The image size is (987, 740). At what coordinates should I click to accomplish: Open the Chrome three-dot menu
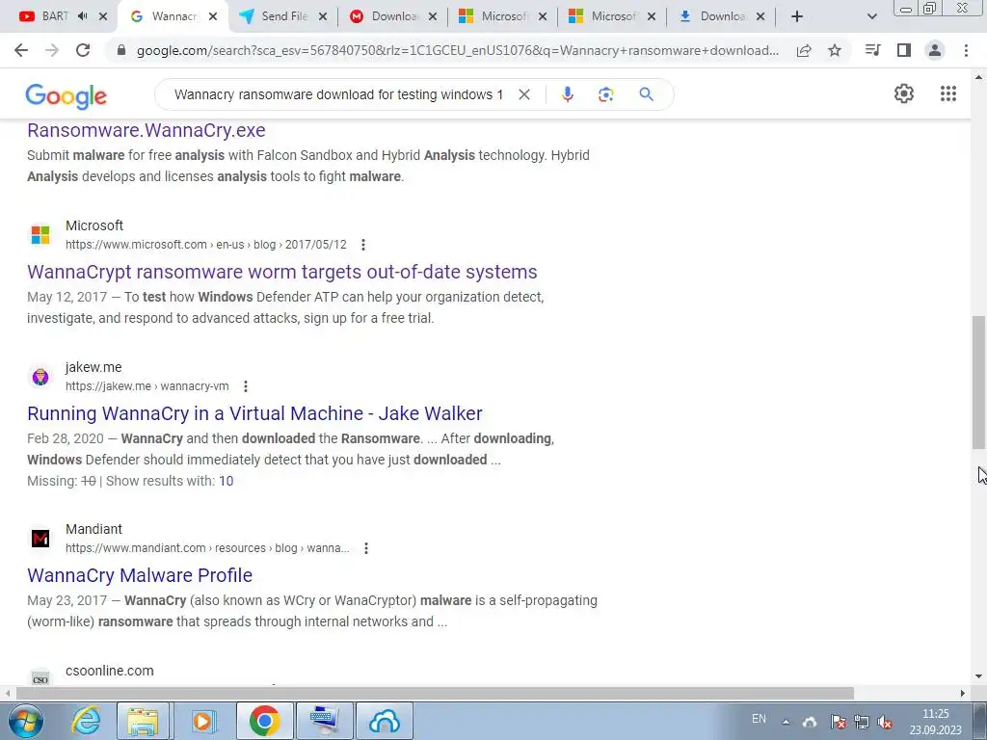pyautogui.click(x=966, y=50)
